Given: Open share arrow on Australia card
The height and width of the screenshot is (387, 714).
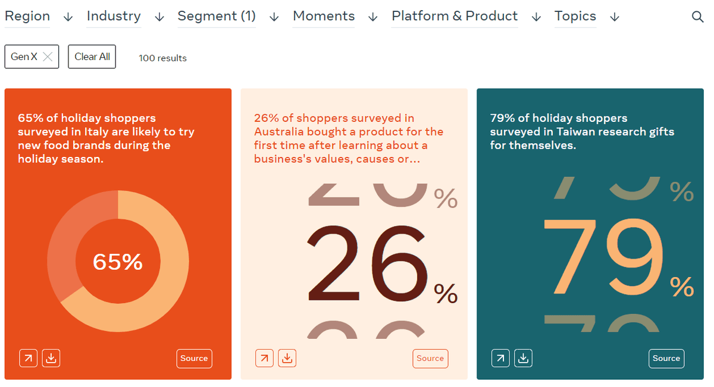Looking at the screenshot, I should click(x=264, y=358).
